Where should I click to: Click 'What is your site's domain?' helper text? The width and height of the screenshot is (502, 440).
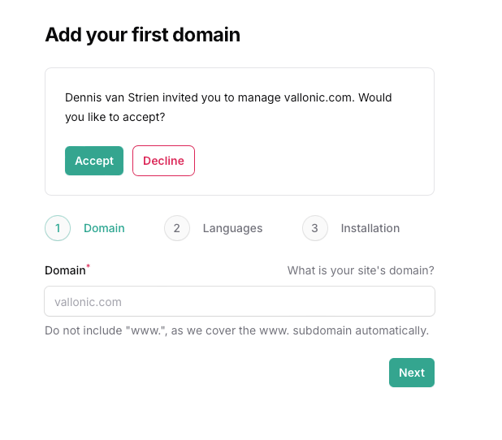(x=361, y=270)
